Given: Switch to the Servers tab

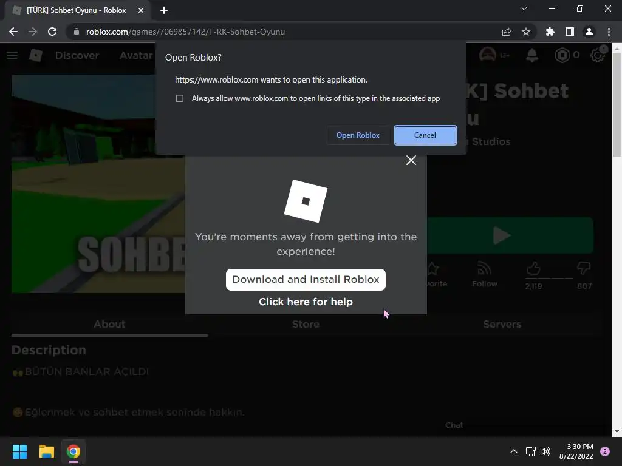Looking at the screenshot, I should click(502, 324).
